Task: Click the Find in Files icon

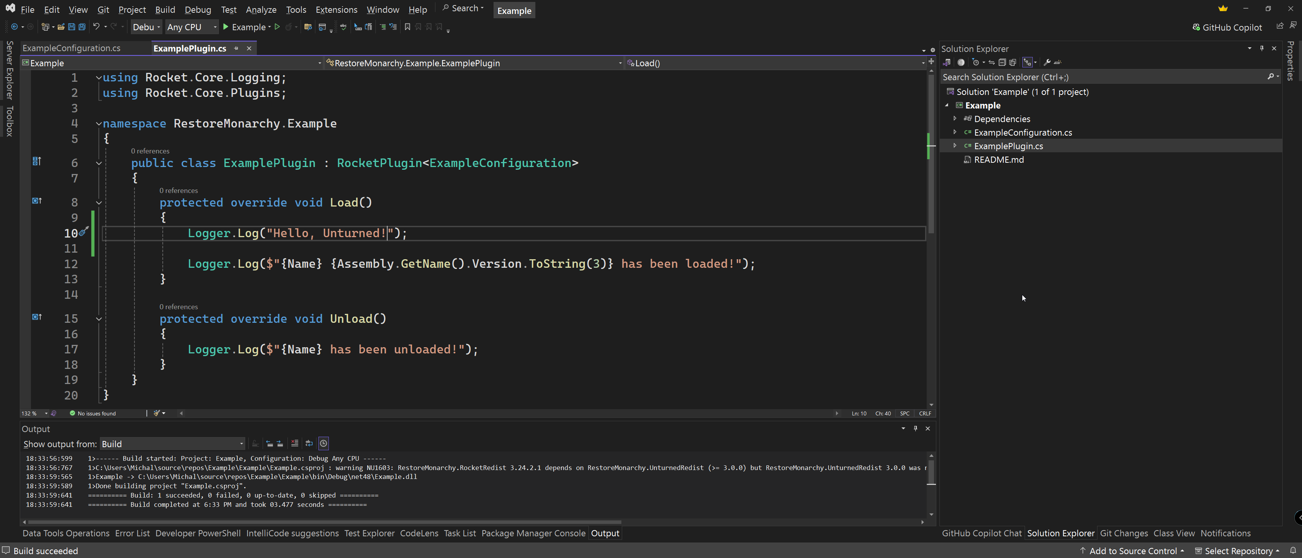Action: [308, 27]
